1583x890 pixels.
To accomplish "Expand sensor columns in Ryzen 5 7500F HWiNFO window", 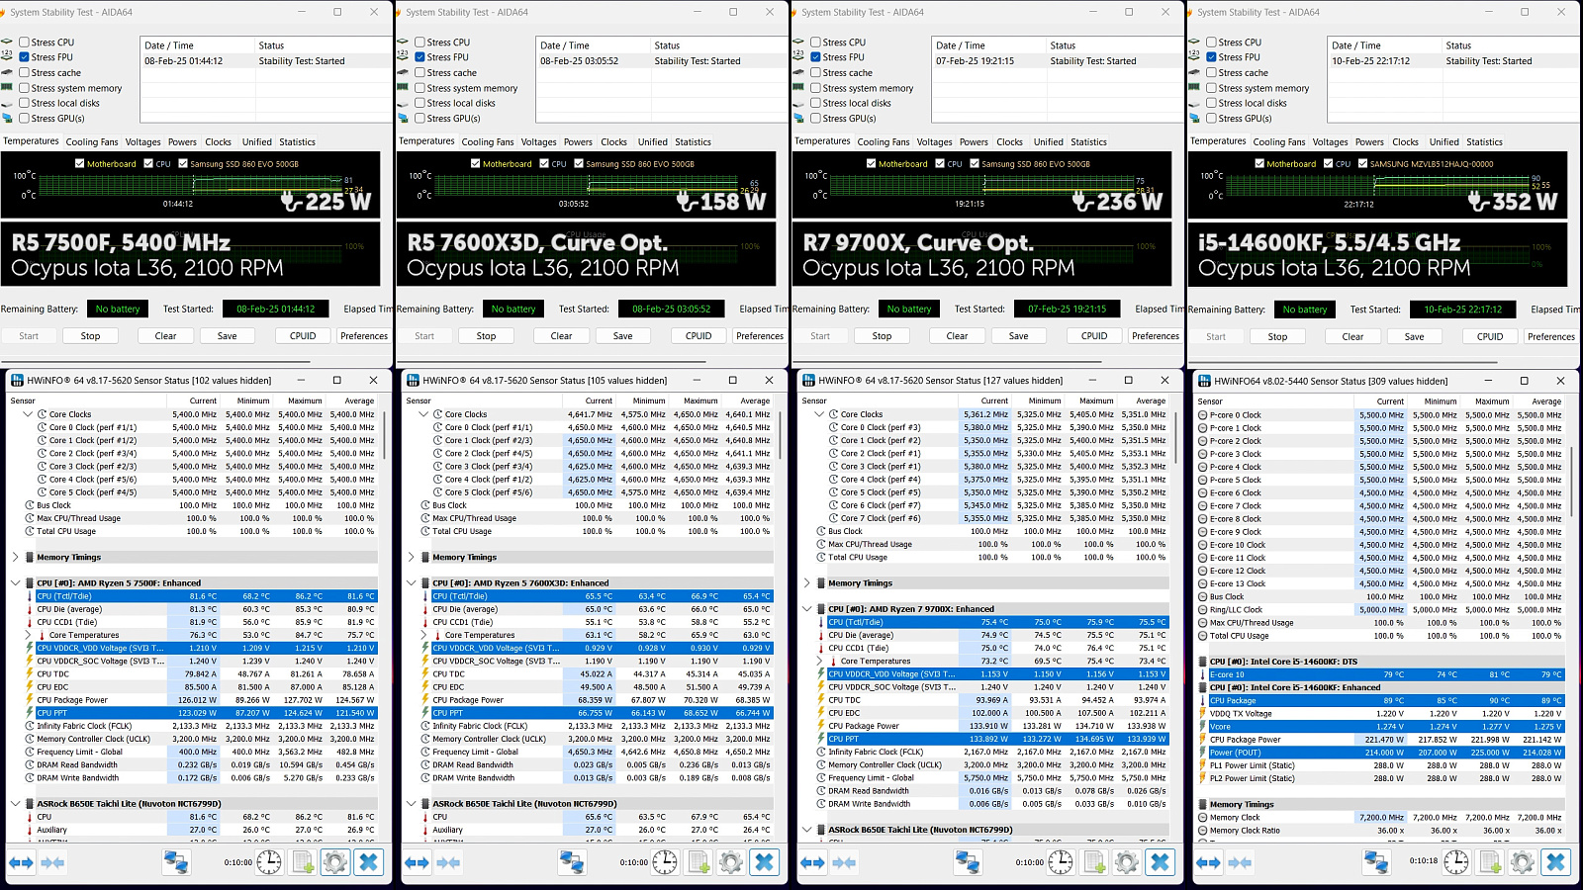I will click(x=21, y=862).
